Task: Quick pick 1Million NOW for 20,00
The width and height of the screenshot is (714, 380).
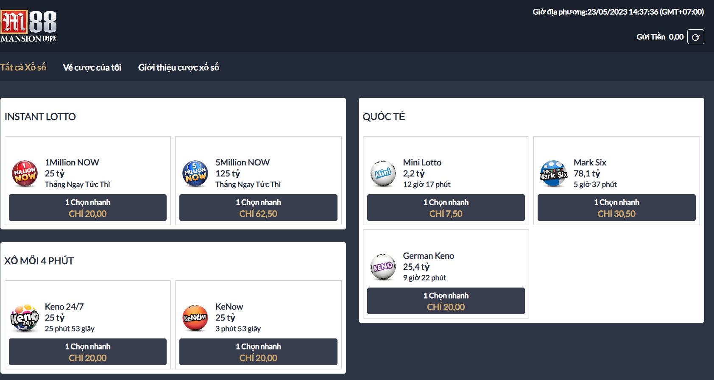Action: point(88,208)
